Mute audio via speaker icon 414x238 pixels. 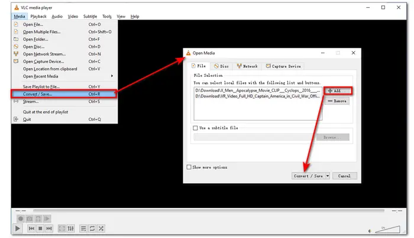point(370,231)
